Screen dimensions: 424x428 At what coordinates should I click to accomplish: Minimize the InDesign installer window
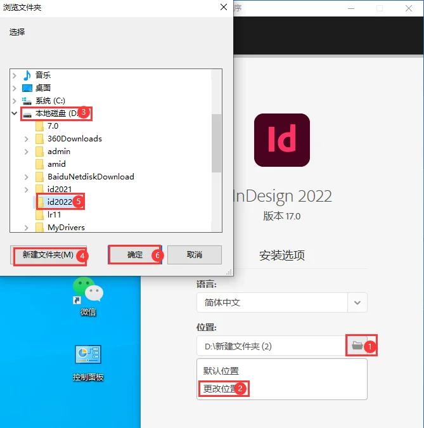click(x=351, y=8)
